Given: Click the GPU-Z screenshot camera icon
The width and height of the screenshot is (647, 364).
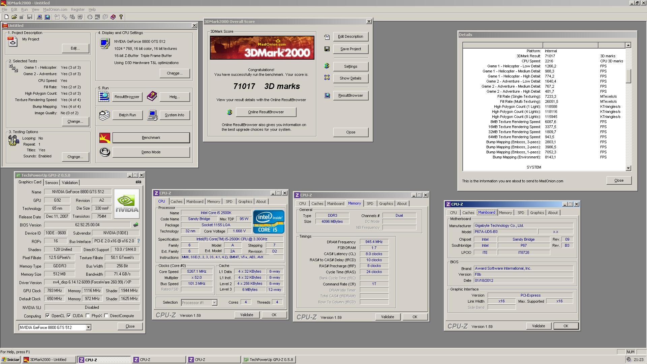Looking at the screenshot, I should (138, 182).
